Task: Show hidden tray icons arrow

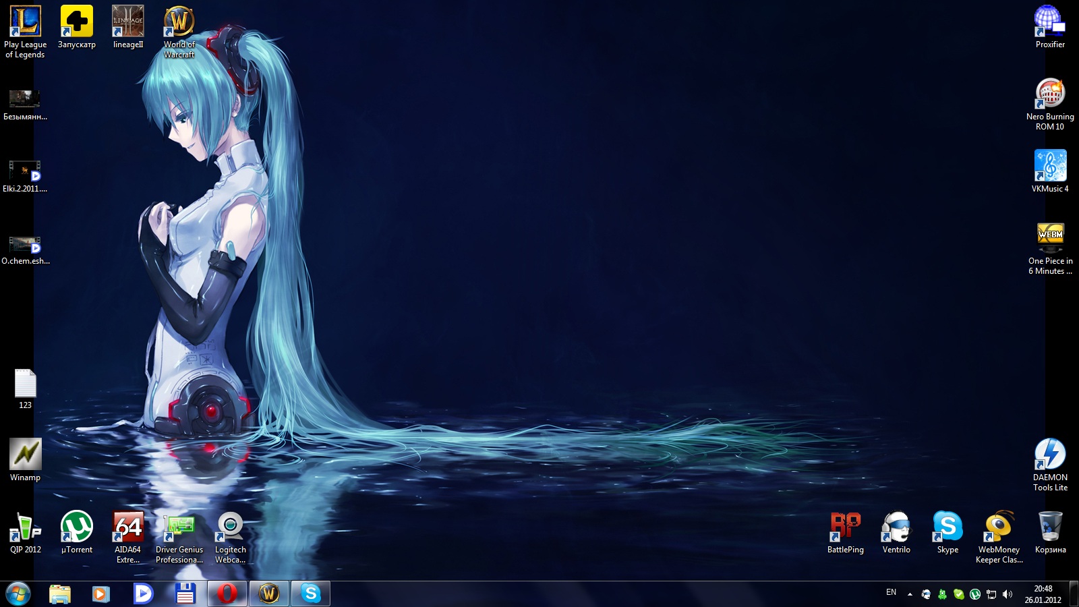Action: pos(910,594)
